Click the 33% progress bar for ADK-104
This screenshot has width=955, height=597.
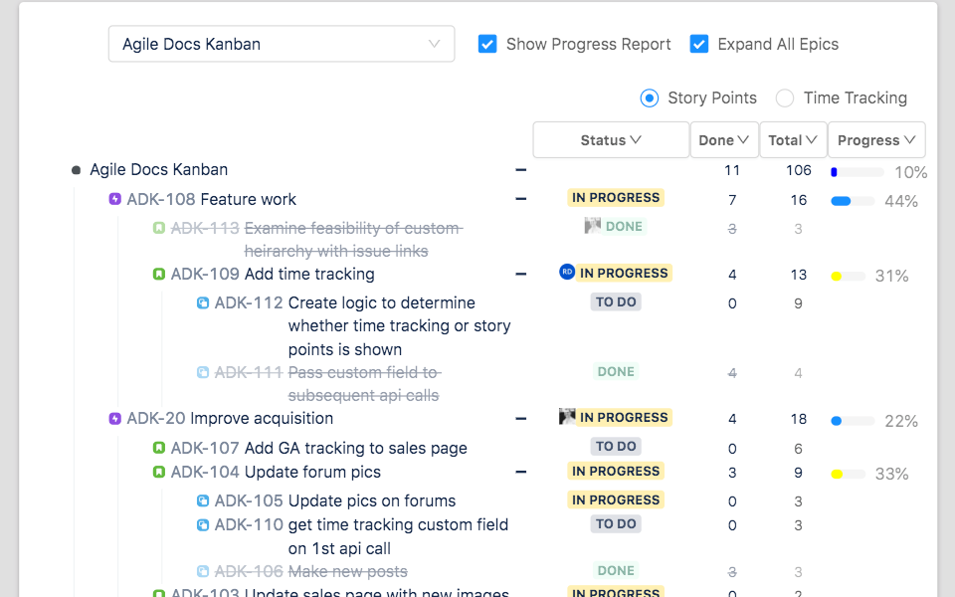tap(848, 474)
